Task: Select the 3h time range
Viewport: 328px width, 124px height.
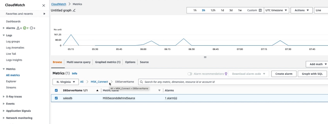Action: 203,10
